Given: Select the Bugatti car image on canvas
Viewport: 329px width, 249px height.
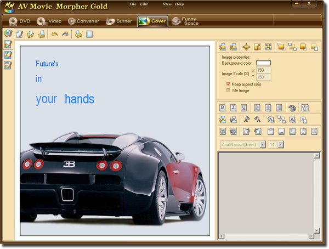Looking at the screenshot, I should pos(114,178).
